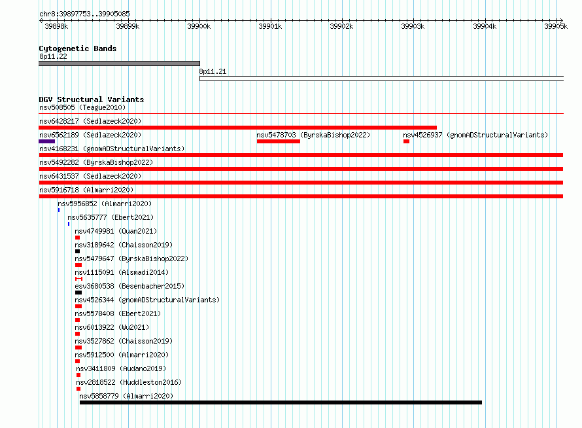Click the 8p11.21 band label
Screen dimensions: 582x428
tap(213, 71)
